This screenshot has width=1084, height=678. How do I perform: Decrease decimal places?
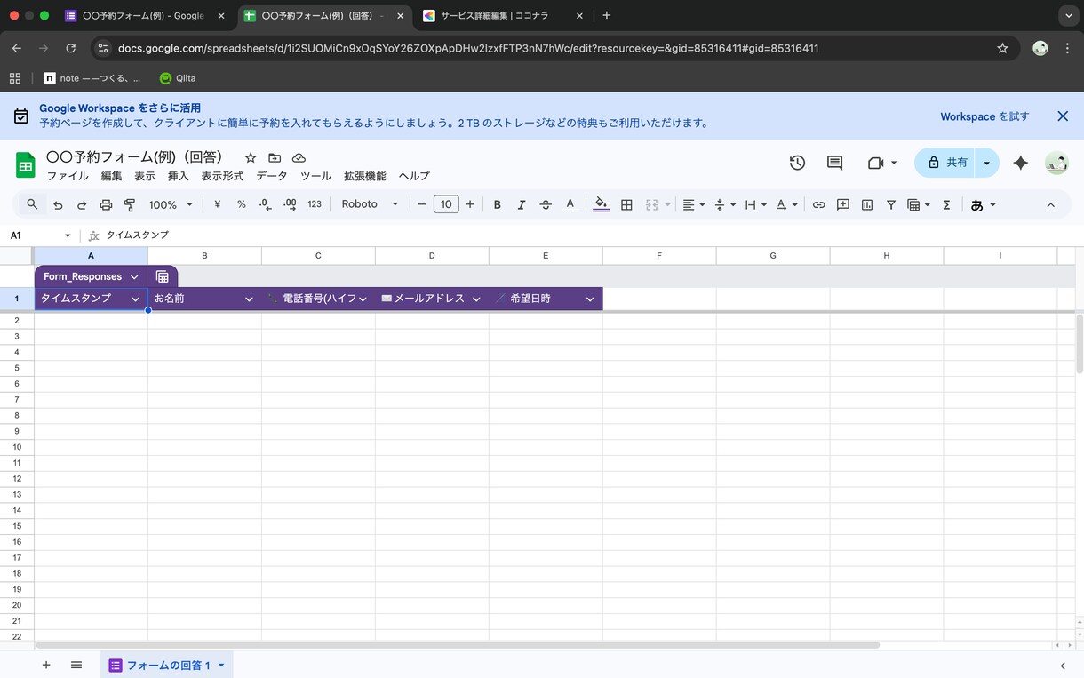[266, 204]
